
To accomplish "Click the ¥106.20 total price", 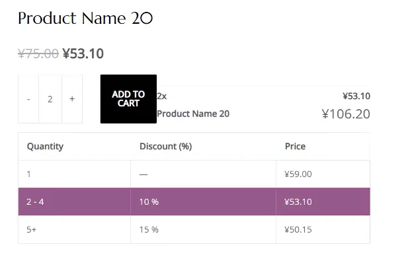I will pyautogui.click(x=346, y=114).
